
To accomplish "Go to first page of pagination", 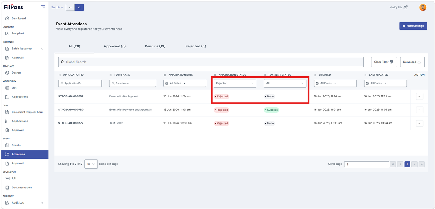I will (x=393, y=164).
